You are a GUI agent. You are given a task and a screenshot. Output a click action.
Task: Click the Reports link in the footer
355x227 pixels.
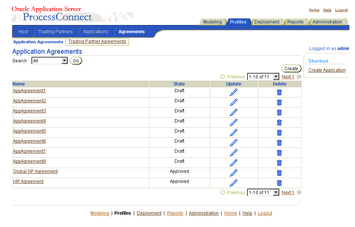[175, 213]
